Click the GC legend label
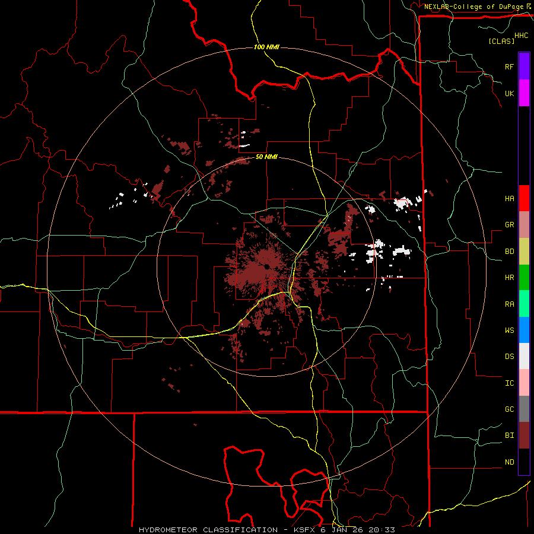The width and height of the screenshot is (534, 534). pos(509,409)
